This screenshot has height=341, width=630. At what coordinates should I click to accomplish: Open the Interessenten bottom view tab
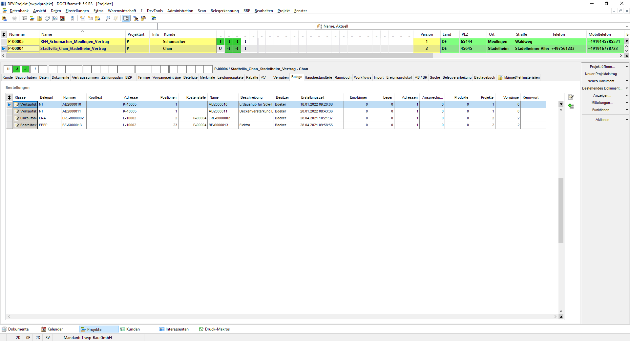[x=177, y=329]
